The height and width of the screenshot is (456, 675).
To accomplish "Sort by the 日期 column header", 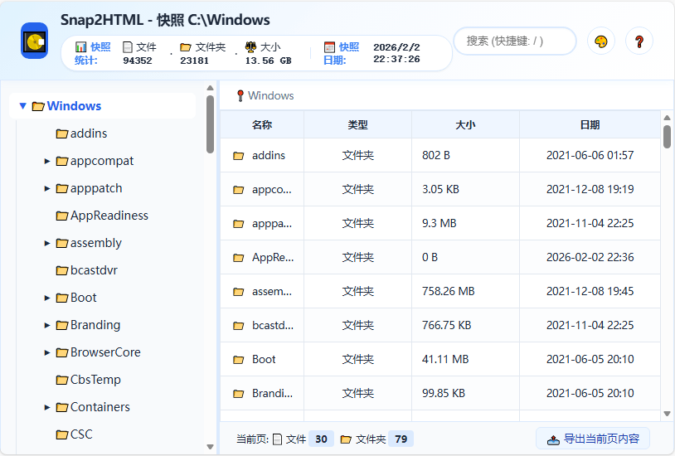I will click(590, 124).
